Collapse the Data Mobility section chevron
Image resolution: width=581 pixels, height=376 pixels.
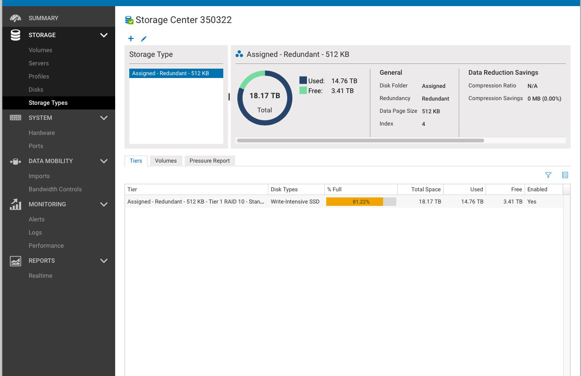(x=104, y=161)
